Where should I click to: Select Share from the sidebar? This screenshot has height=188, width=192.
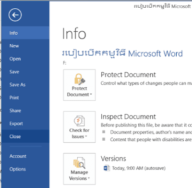[25, 110]
